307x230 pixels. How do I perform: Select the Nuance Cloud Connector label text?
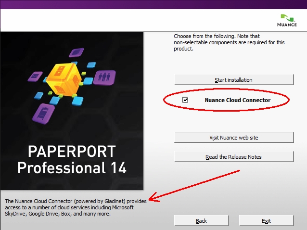(x=238, y=100)
